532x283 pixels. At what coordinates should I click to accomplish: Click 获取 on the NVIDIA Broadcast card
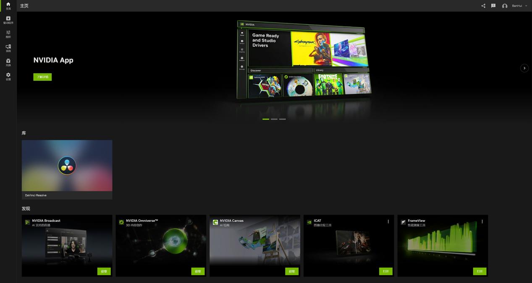[x=104, y=271]
